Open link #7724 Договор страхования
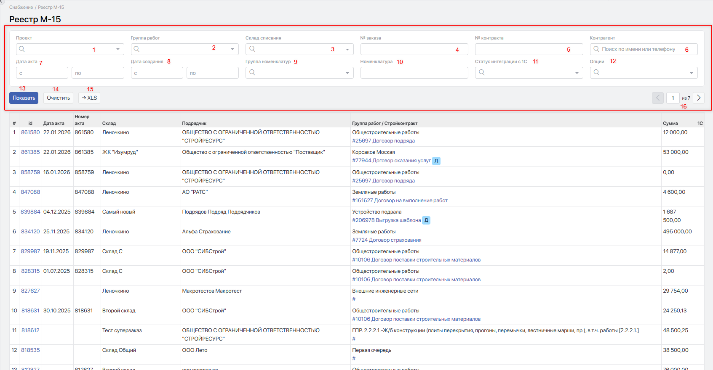 [x=387, y=240]
